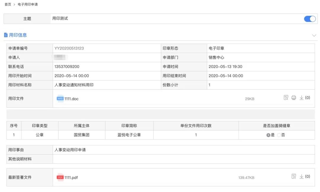Viewport: 320px width, 192px height.
Task: Download the 1111.doc attachment
Action: 302,97
